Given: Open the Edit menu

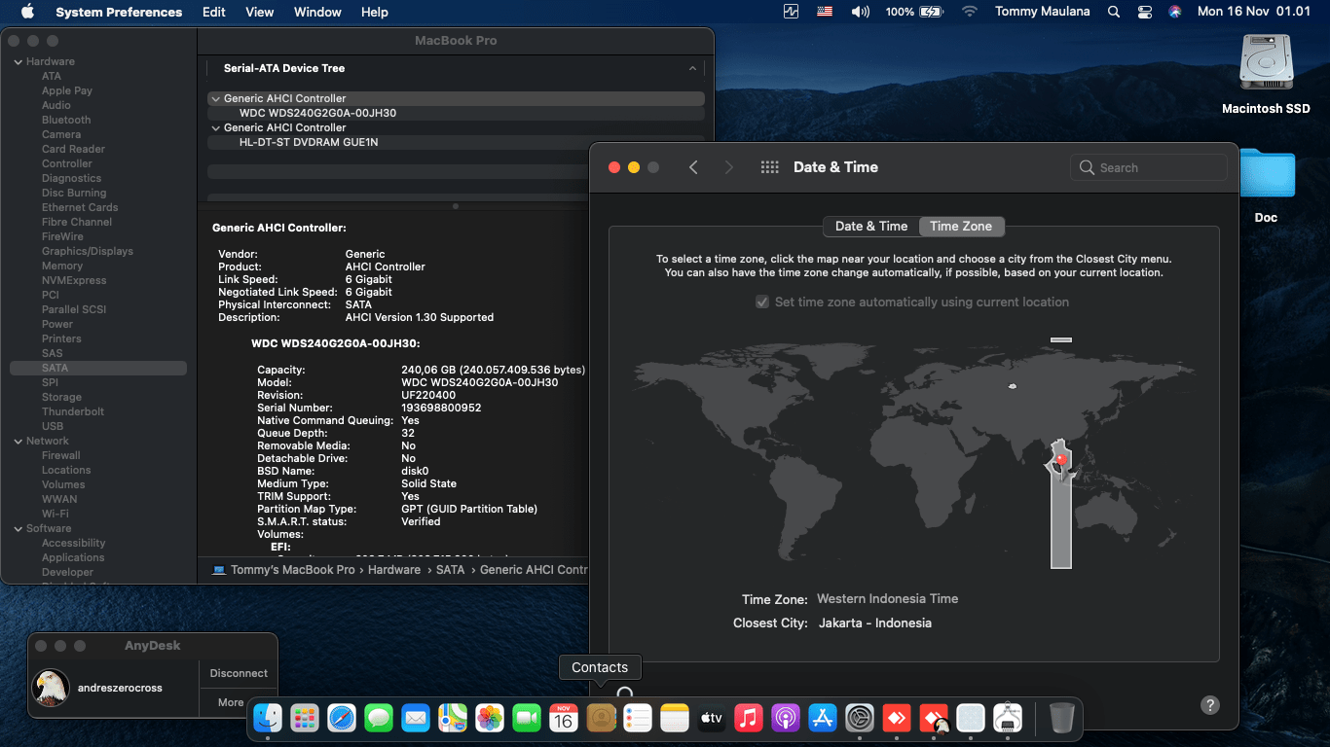Looking at the screenshot, I should coord(214,12).
